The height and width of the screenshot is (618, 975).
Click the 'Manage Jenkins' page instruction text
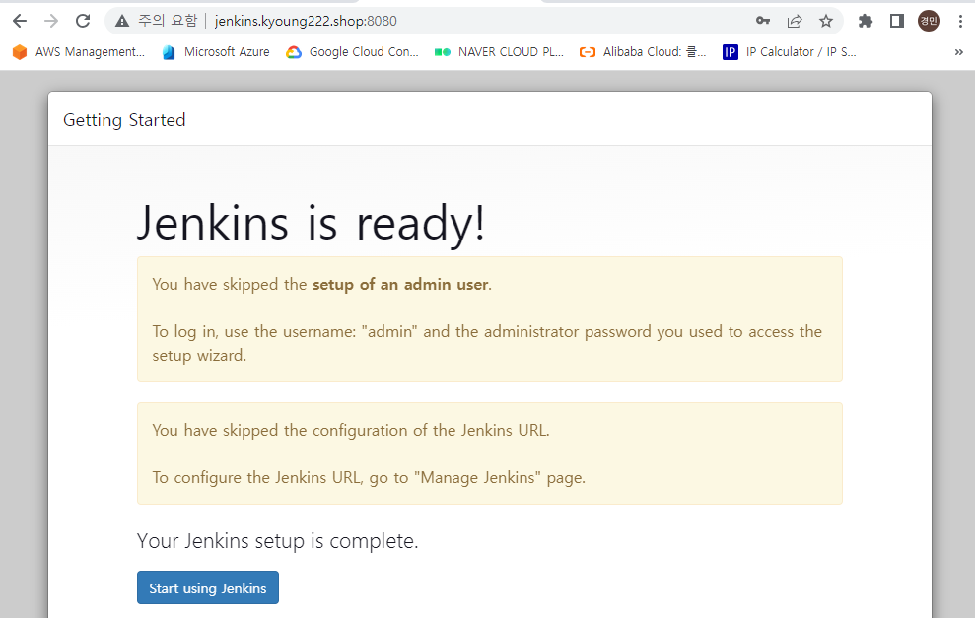tap(369, 477)
